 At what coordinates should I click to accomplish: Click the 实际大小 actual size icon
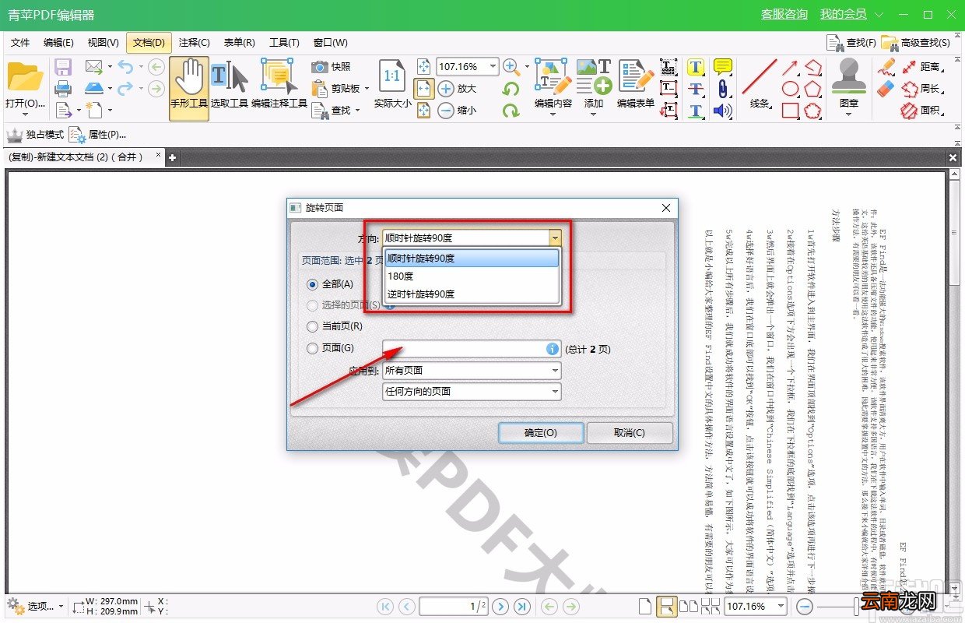click(392, 84)
